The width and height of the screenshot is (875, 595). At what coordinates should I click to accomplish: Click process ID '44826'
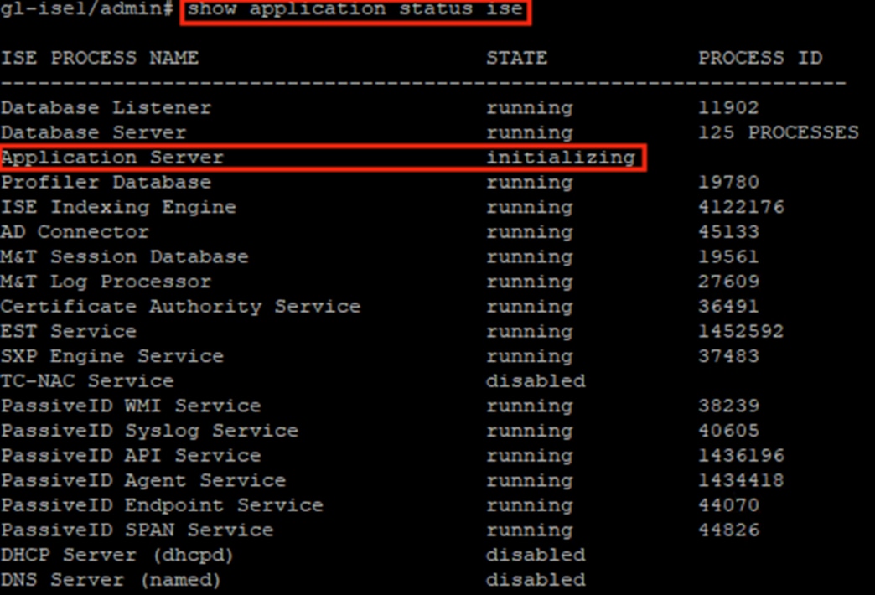click(x=729, y=530)
